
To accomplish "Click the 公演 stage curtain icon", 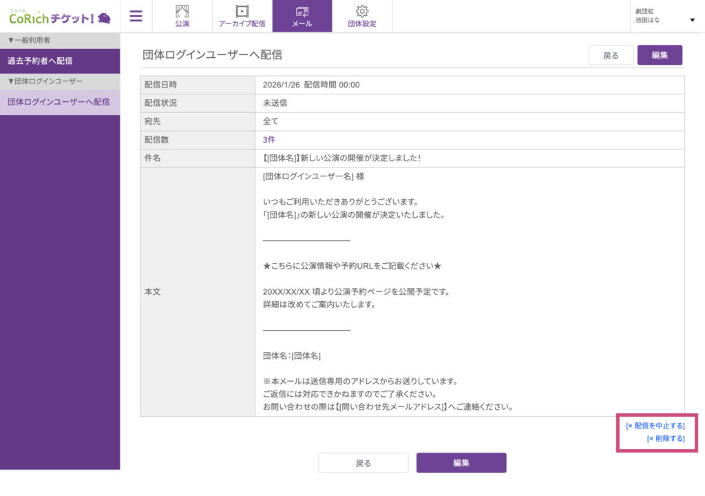I will click(182, 11).
